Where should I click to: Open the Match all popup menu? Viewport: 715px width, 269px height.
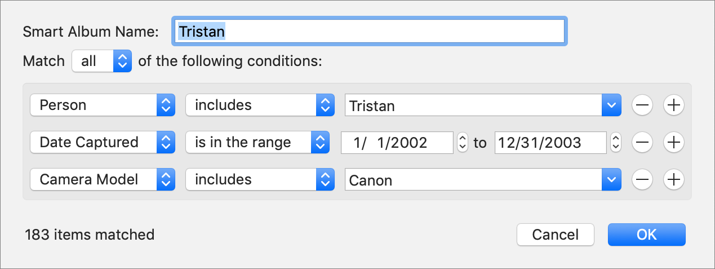[x=101, y=61]
